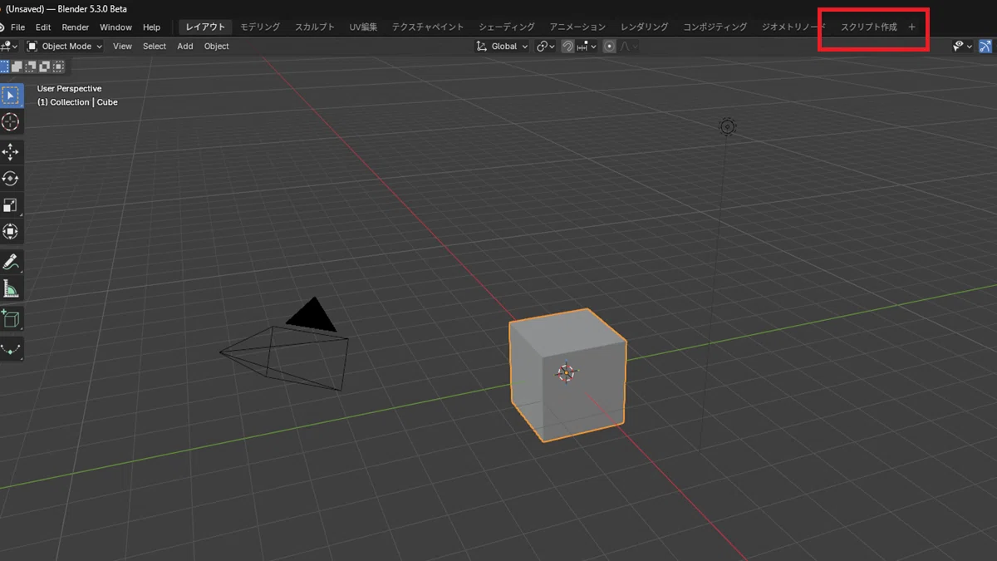This screenshot has height=561, width=997.
Task: Select the bottom curve-shaped toolbar tool
Action: point(11,349)
